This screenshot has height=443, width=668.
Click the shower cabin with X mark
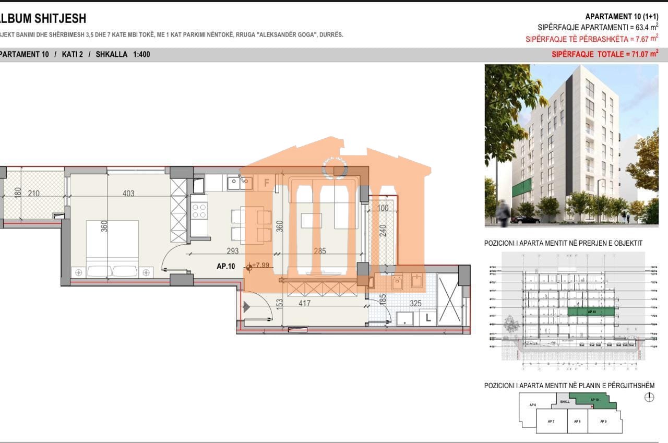(449, 300)
